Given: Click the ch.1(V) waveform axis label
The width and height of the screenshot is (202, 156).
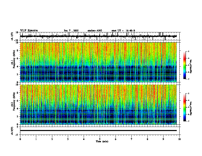Looking at the screenshot, I should point(12,36).
